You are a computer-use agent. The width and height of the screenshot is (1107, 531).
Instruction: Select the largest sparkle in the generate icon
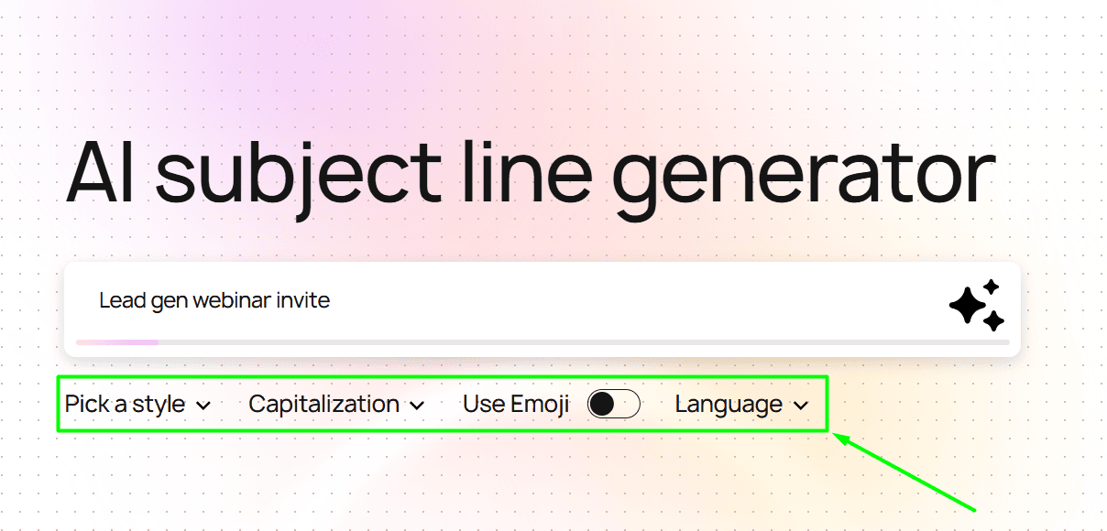[967, 305]
